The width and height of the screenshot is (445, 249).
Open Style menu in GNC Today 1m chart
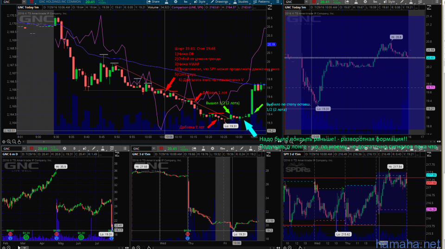[200, 2]
